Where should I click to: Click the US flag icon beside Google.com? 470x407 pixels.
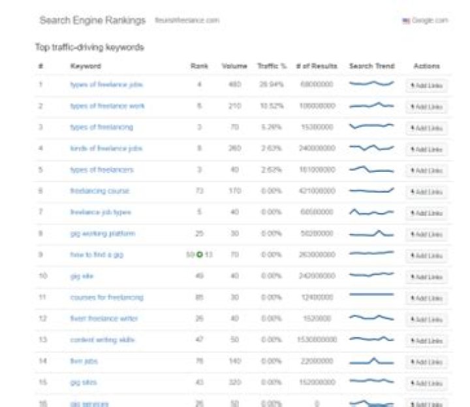click(406, 21)
